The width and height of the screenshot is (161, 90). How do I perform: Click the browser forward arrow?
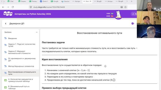point(8,7)
